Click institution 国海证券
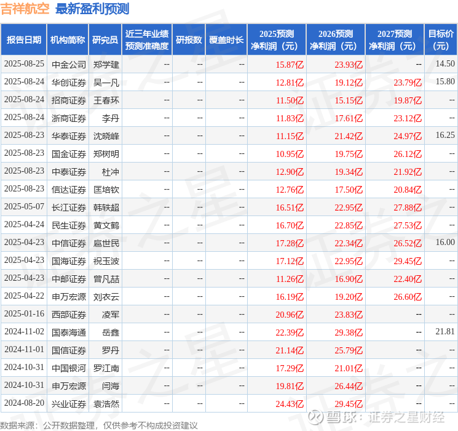Image resolution: width=458 pixels, height=431 pixels. [69, 260]
